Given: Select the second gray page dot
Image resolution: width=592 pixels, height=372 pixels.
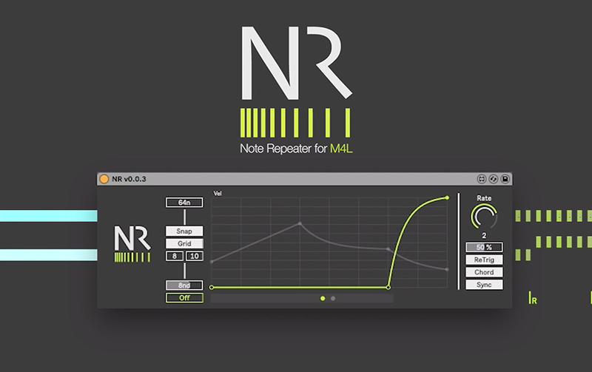Looking at the screenshot, I should [x=333, y=299].
